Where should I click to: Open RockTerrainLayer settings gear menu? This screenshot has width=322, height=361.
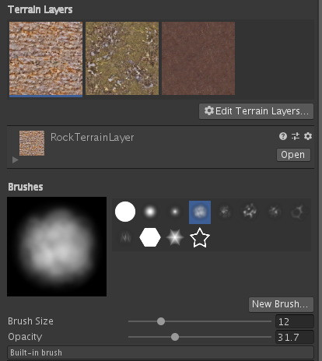308,136
